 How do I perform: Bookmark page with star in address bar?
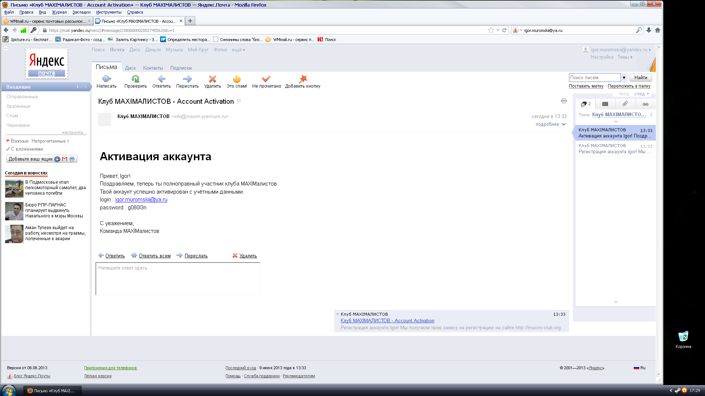pyautogui.click(x=491, y=30)
